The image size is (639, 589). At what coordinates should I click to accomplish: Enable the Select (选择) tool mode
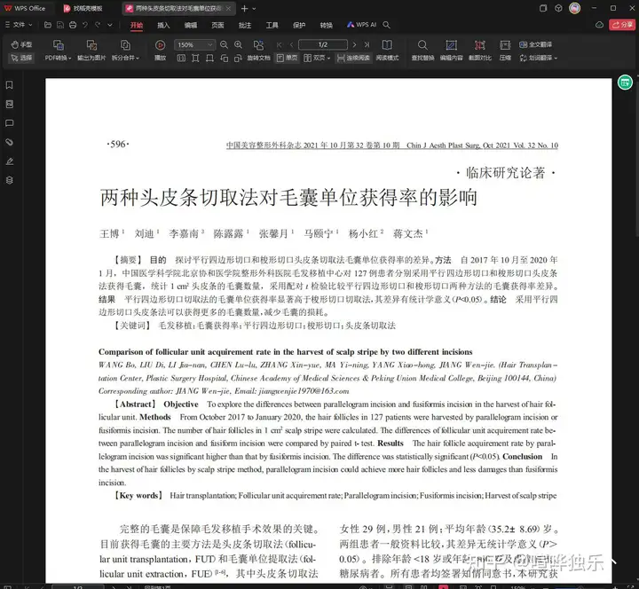pos(21,58)
